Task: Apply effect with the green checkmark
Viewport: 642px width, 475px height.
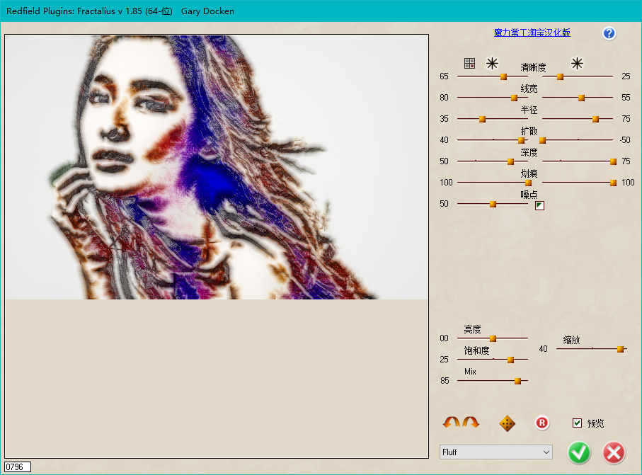Action: [x=579, y=452]
